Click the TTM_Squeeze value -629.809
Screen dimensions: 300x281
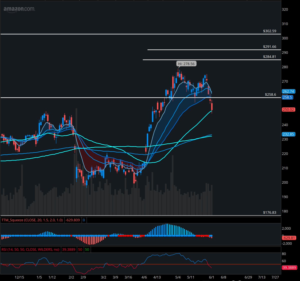pos(73,220)
